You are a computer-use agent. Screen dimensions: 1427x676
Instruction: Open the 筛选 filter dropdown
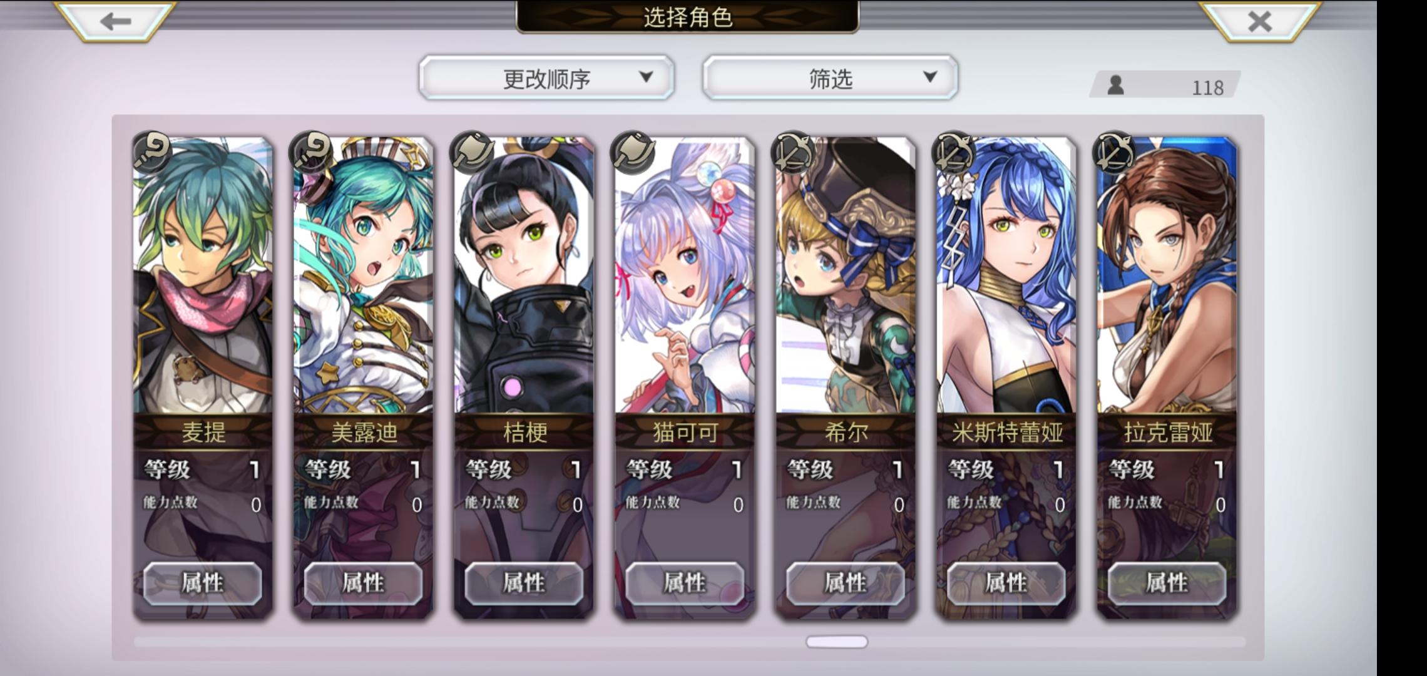coord(830,78)
